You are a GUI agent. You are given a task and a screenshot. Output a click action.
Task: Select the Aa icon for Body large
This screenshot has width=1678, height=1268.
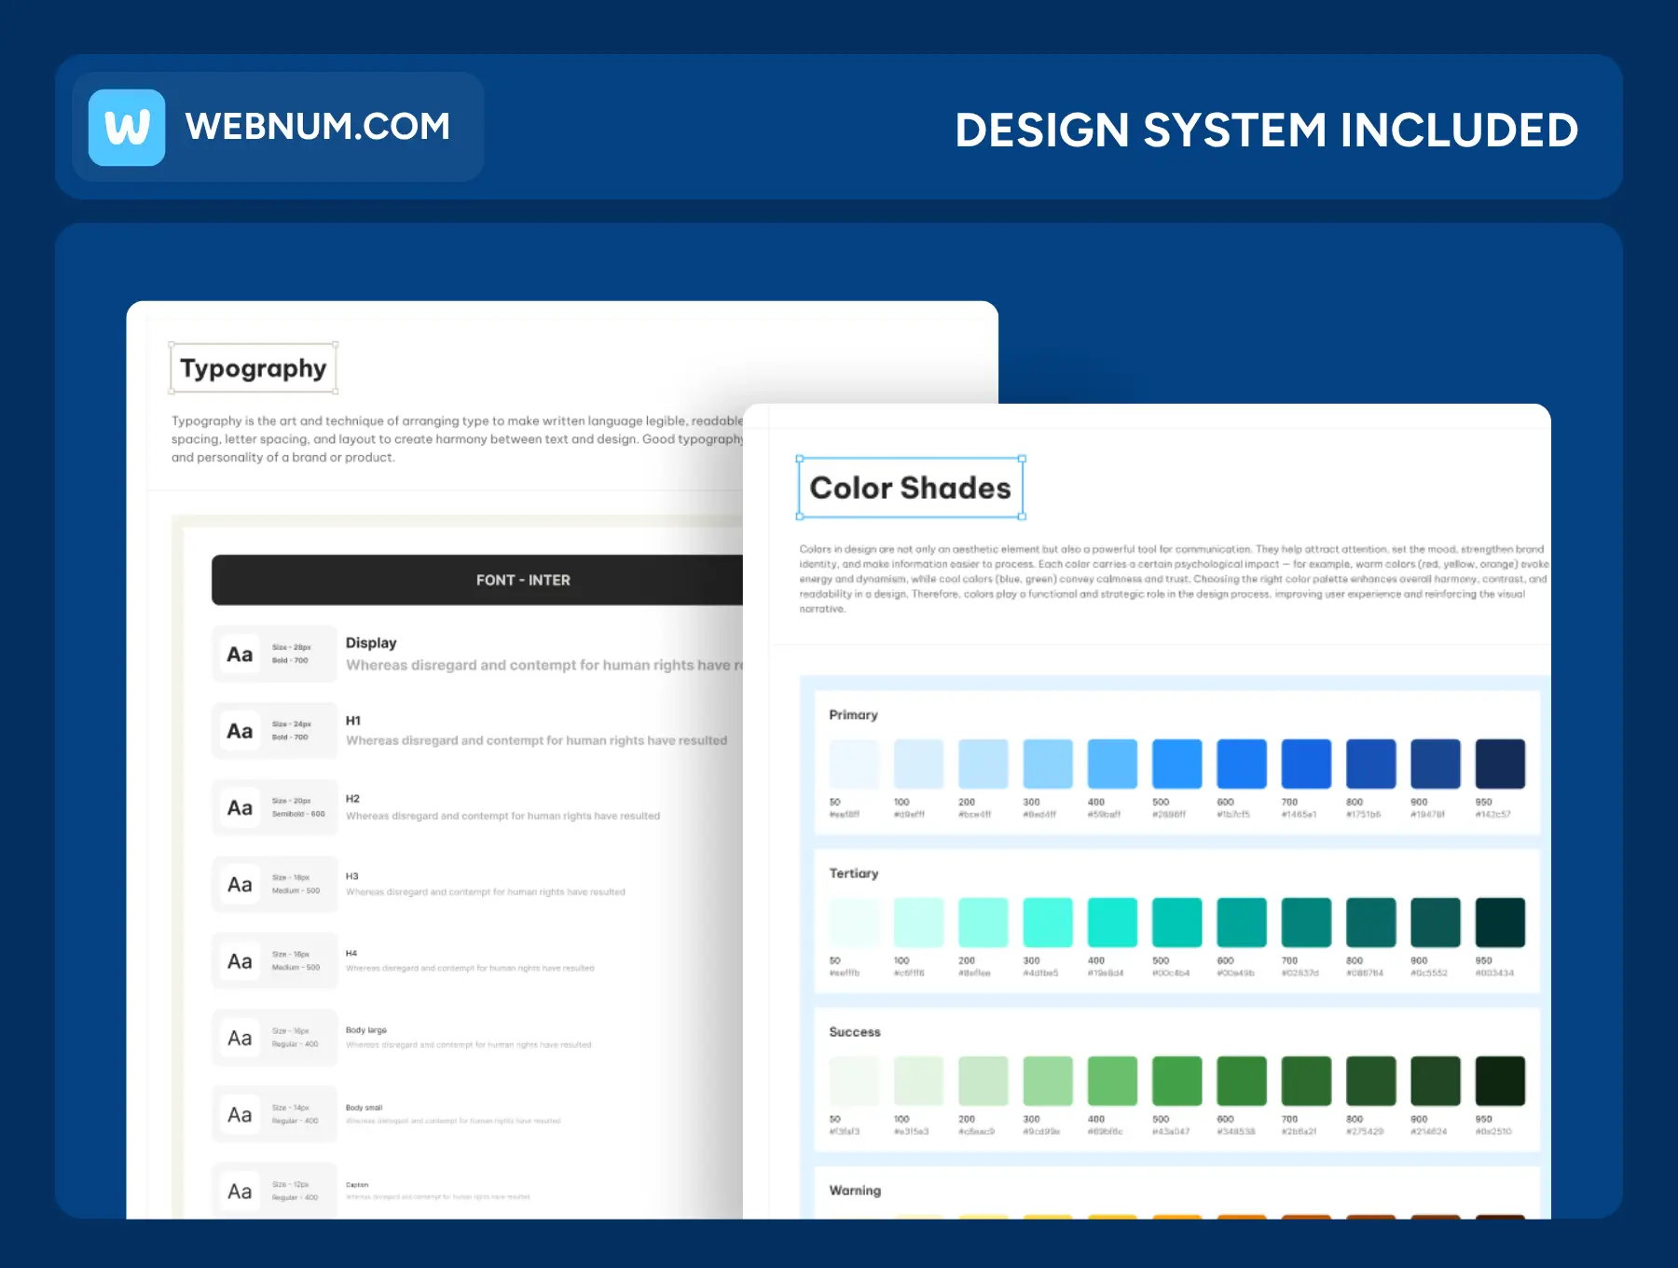point(240,1038)
